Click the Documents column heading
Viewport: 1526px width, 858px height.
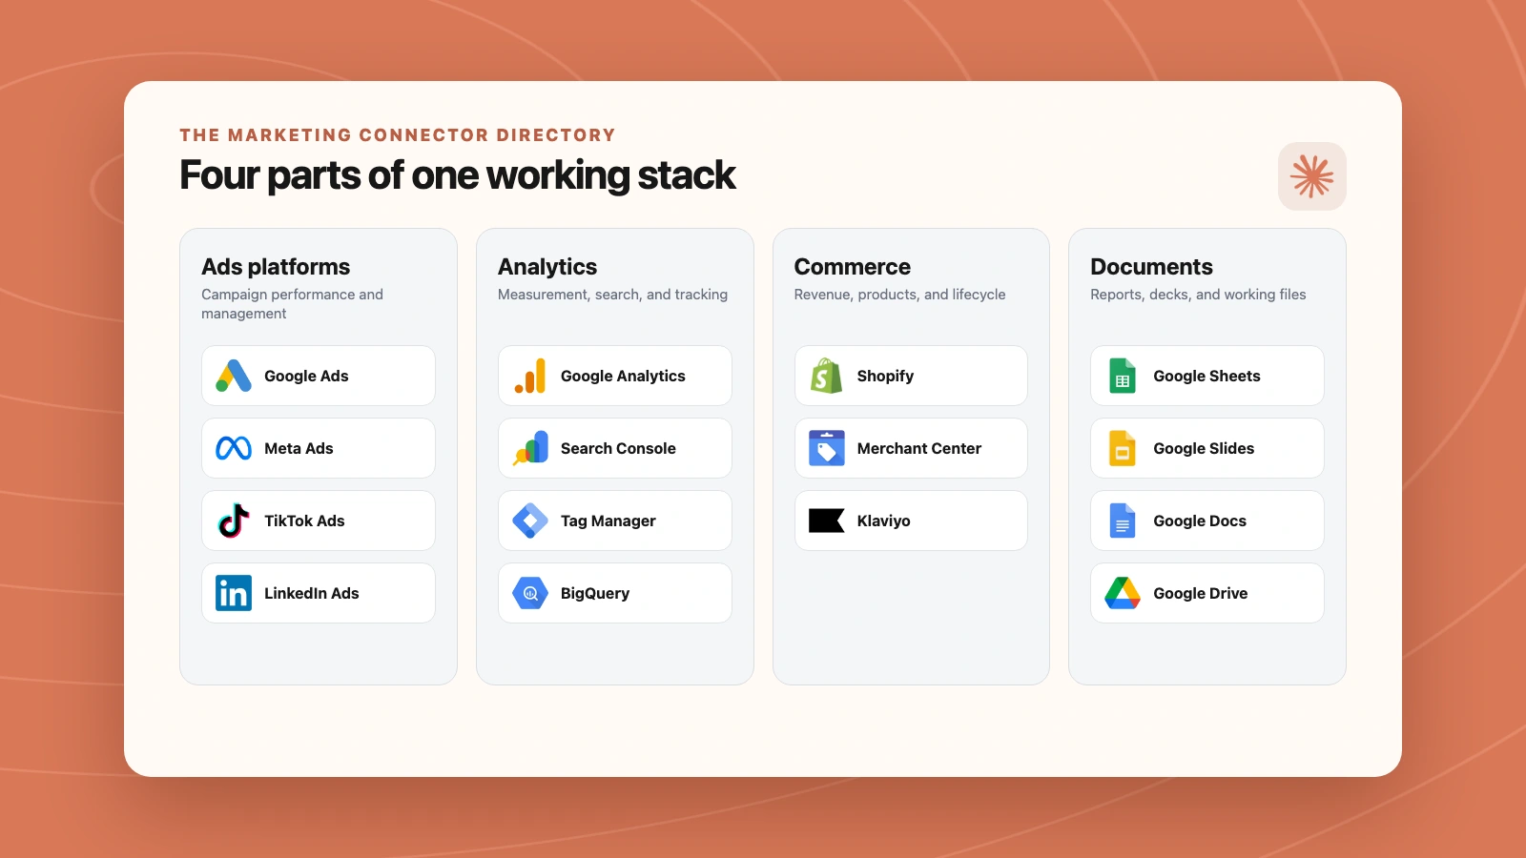coord(1151,267)
